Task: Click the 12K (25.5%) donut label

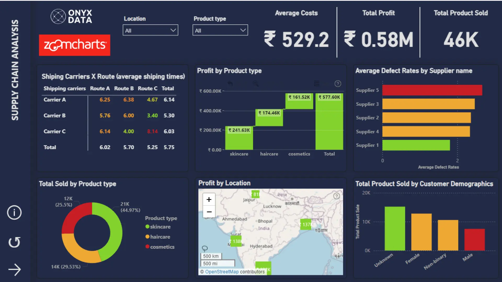Action: tap(64, 202)
